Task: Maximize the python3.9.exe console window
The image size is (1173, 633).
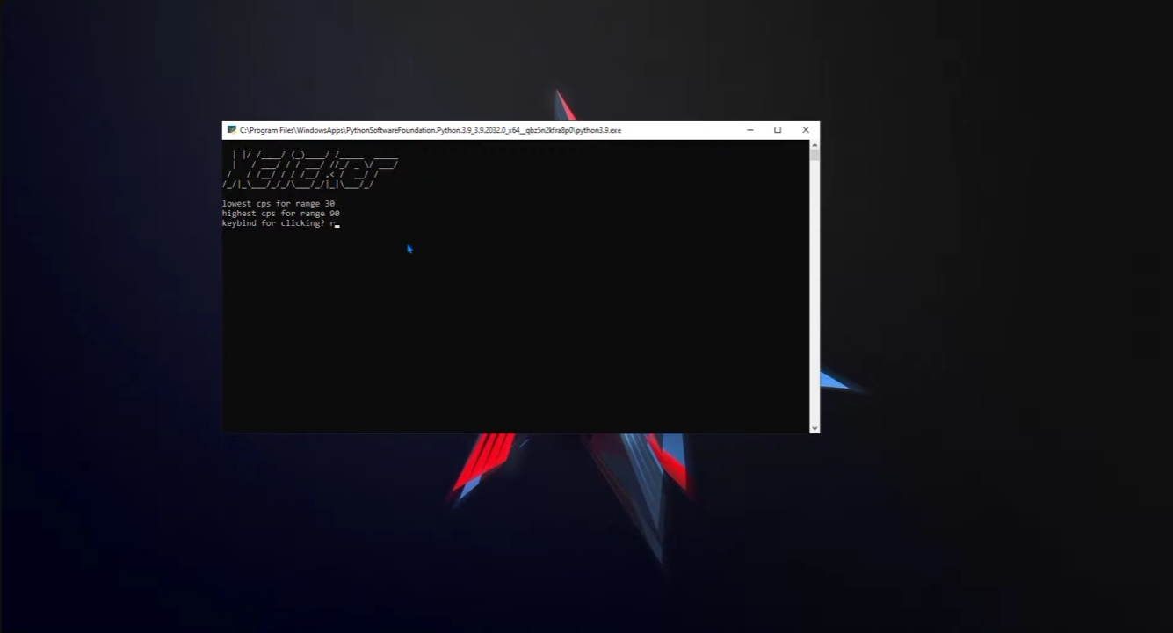Action: [x=778, y=130]
